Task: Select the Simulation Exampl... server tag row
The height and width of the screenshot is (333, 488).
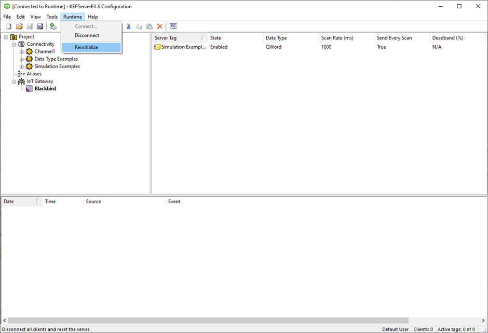Action: 319,47
